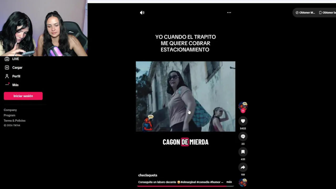
Task: Click the 5422 likes count
Action: pos(243,128)
